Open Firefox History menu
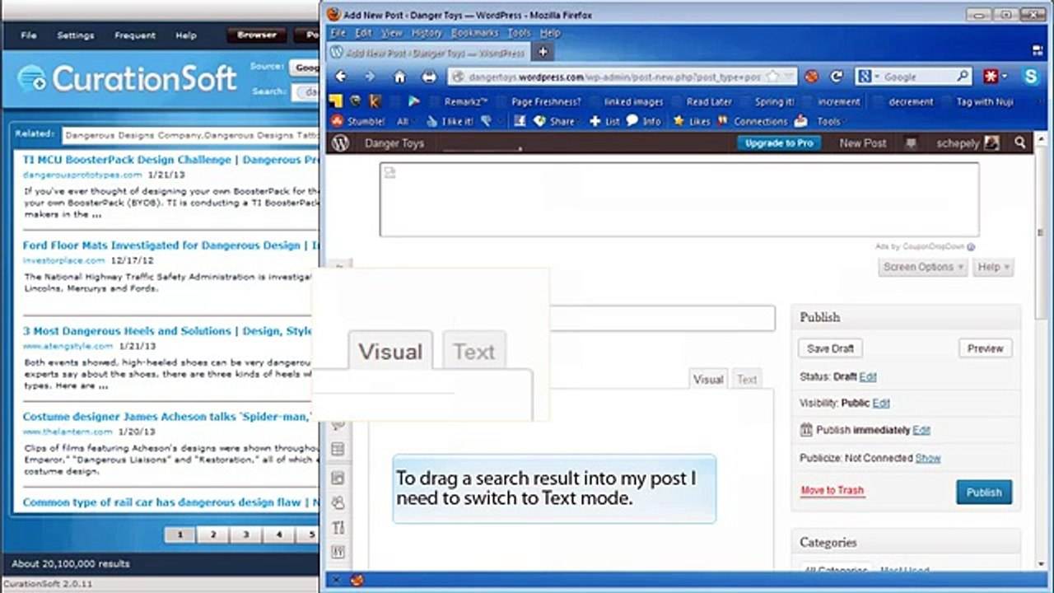Screen dimensions: 1054x593 pyautogui.click(x=427, y=33)
